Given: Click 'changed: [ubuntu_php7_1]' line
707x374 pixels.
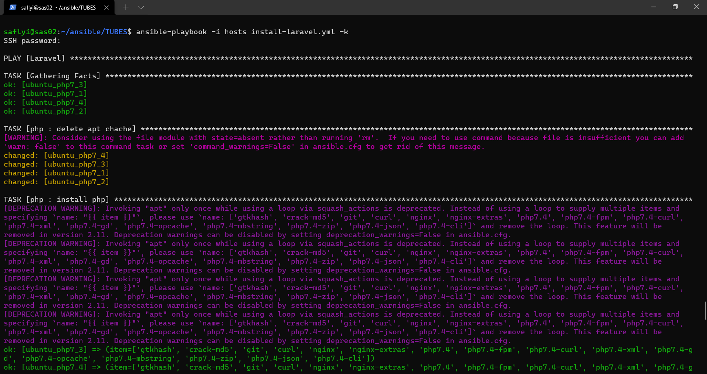Looking at the screenshot, I should point(56,173).
